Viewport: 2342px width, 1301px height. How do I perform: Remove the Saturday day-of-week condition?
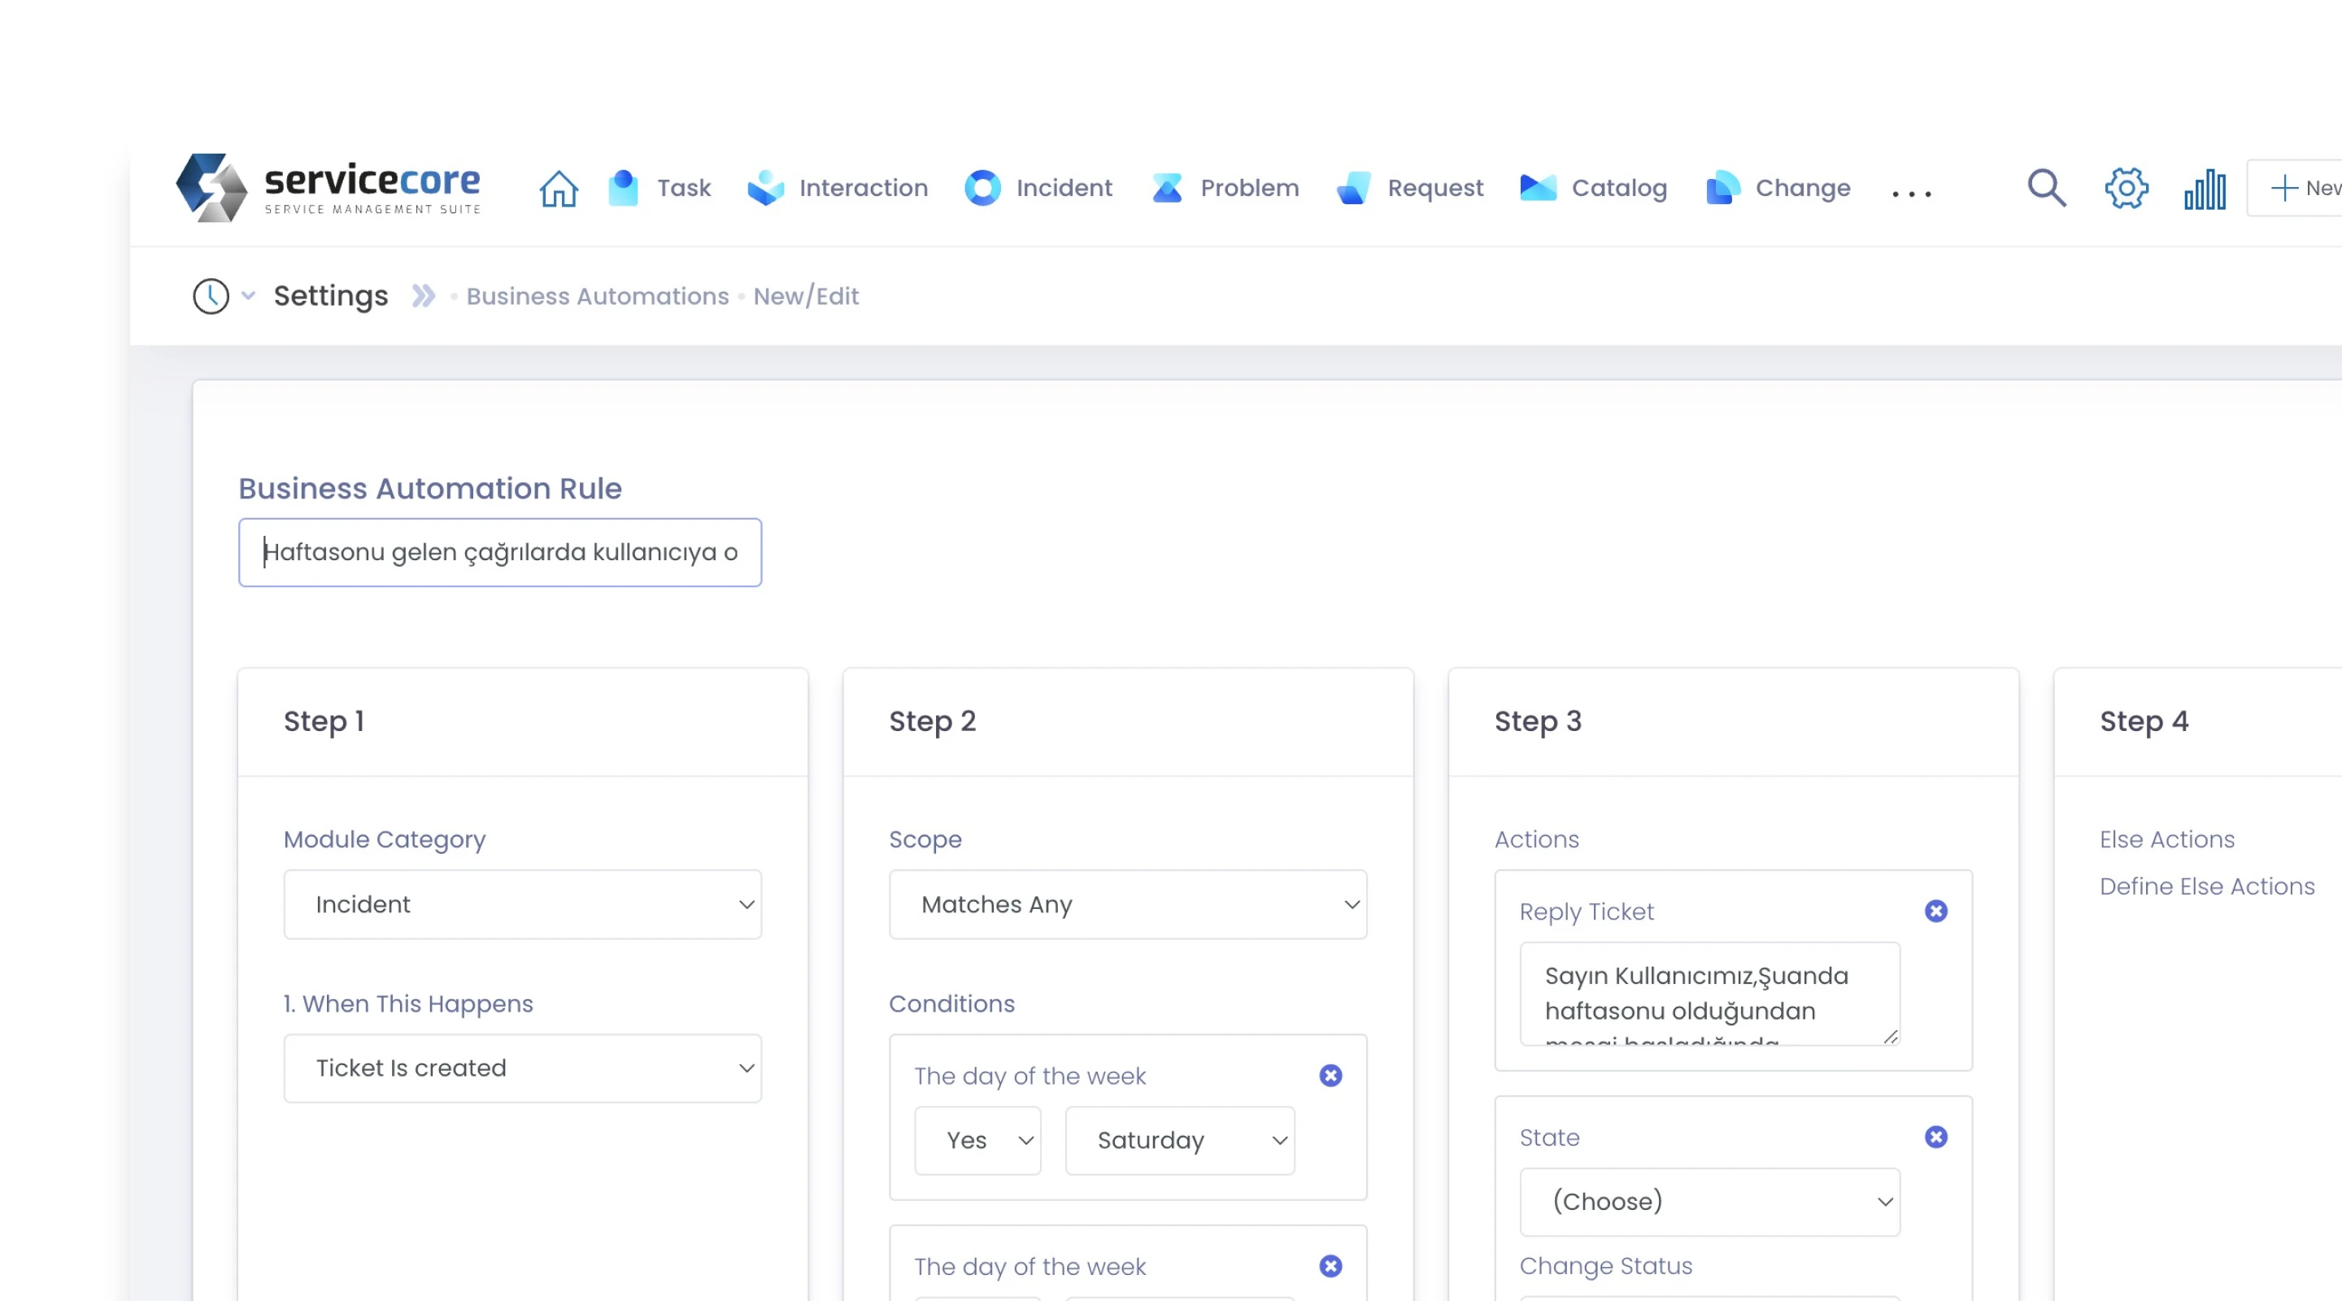[x=1331, y=1076]
